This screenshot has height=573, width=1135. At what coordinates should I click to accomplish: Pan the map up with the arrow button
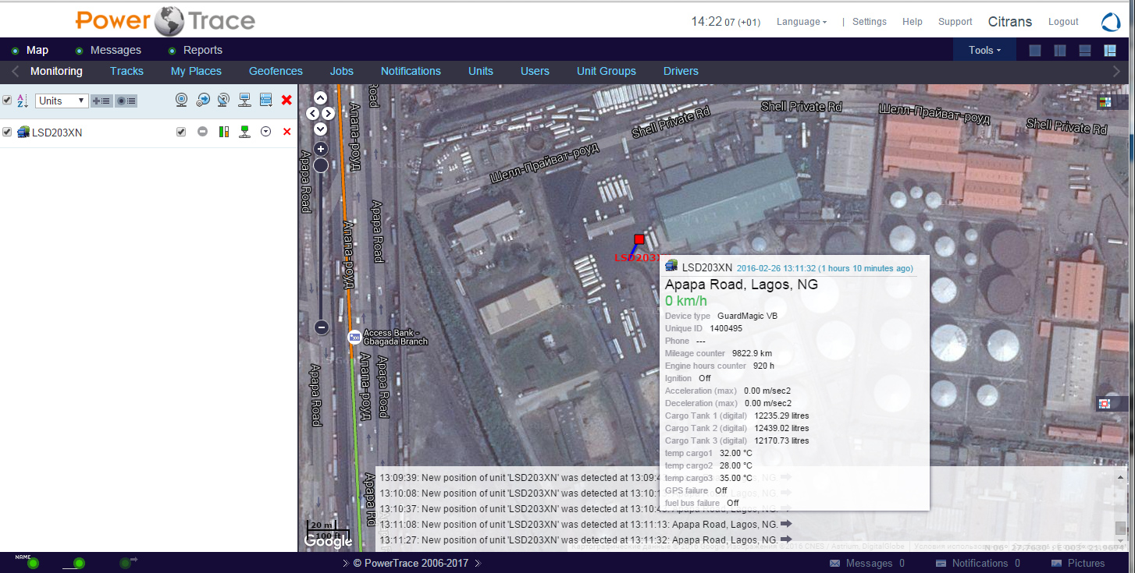coord(320,98)
